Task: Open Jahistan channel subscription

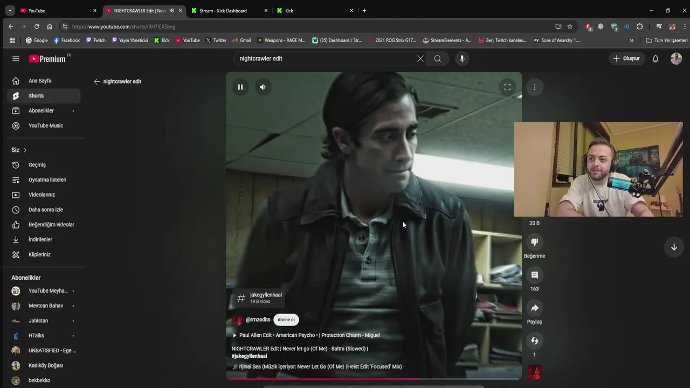Action: tap(43, 321)
